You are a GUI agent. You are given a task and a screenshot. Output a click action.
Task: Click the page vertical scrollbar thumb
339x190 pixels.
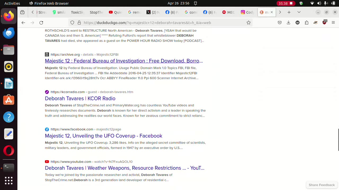click(338, 140)
